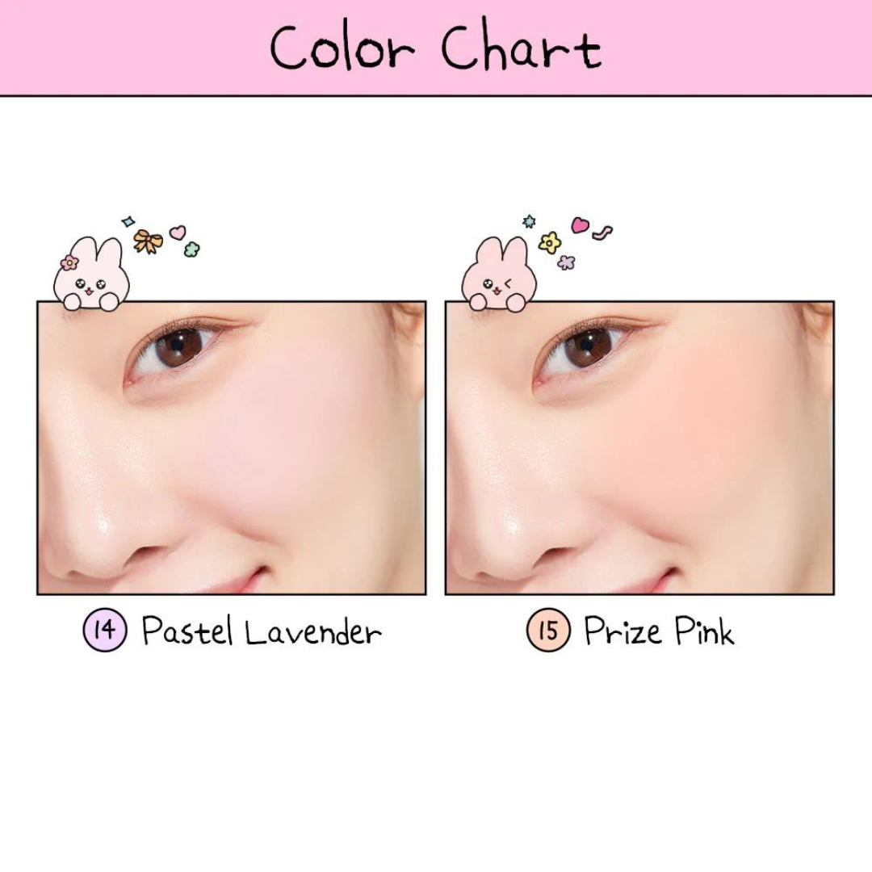Viewport: 872px width, 872px height.
Task: Click the teal star near right bunny
Action: click(530, 221)
